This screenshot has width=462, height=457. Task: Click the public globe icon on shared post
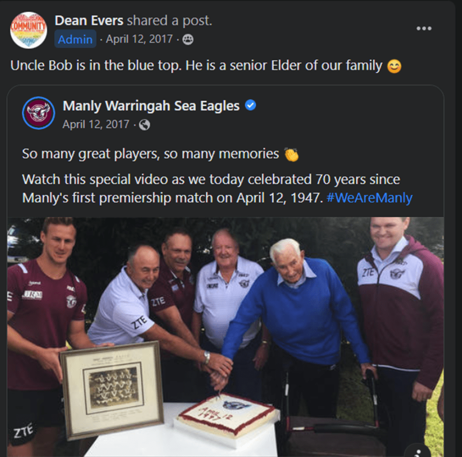145,125
